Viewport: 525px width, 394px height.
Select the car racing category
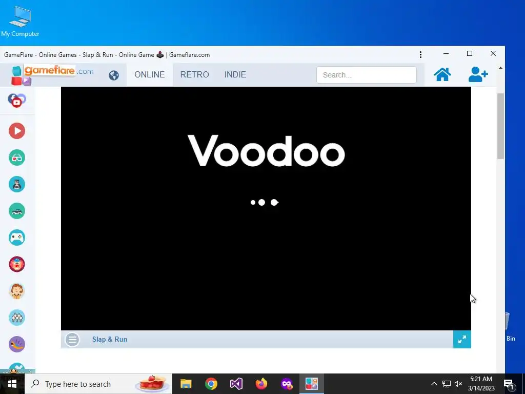tap(17, 211)
